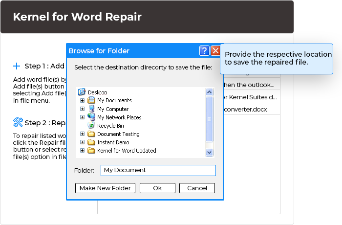The image size is (342, 225).
Task: Click the Desktop icon in folder tree
Action: [82, 92]
